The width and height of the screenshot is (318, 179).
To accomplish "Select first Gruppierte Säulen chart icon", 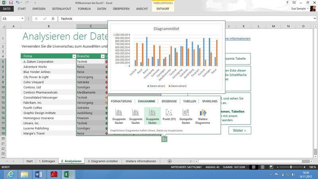I will (x=118, y=116).
